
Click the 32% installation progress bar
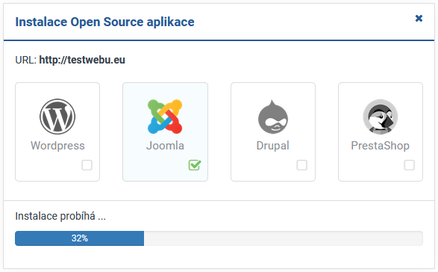tap(219, 238)
